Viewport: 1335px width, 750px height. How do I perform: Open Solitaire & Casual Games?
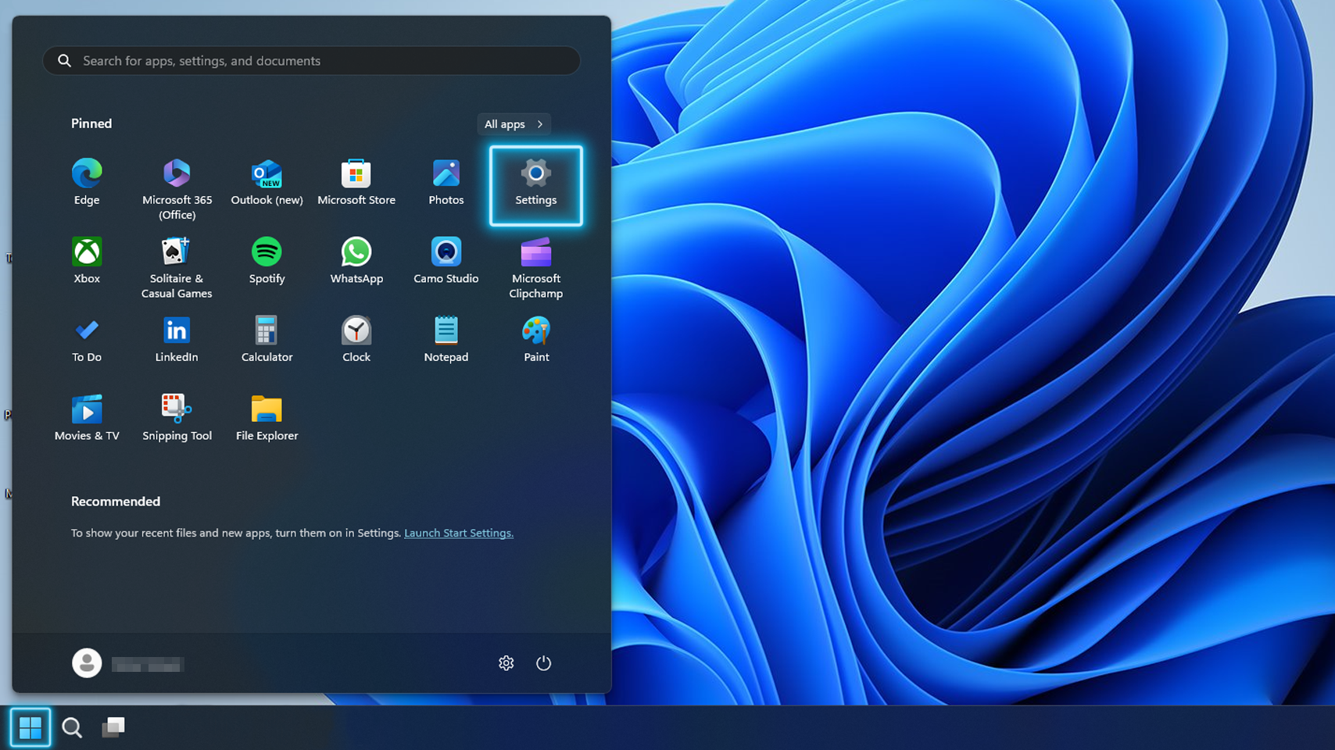pos(177,267)
